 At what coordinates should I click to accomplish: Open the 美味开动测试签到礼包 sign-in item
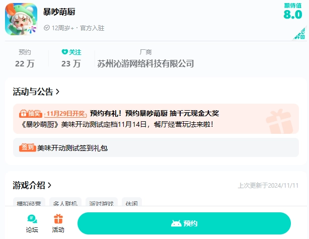tap(72, 148)
